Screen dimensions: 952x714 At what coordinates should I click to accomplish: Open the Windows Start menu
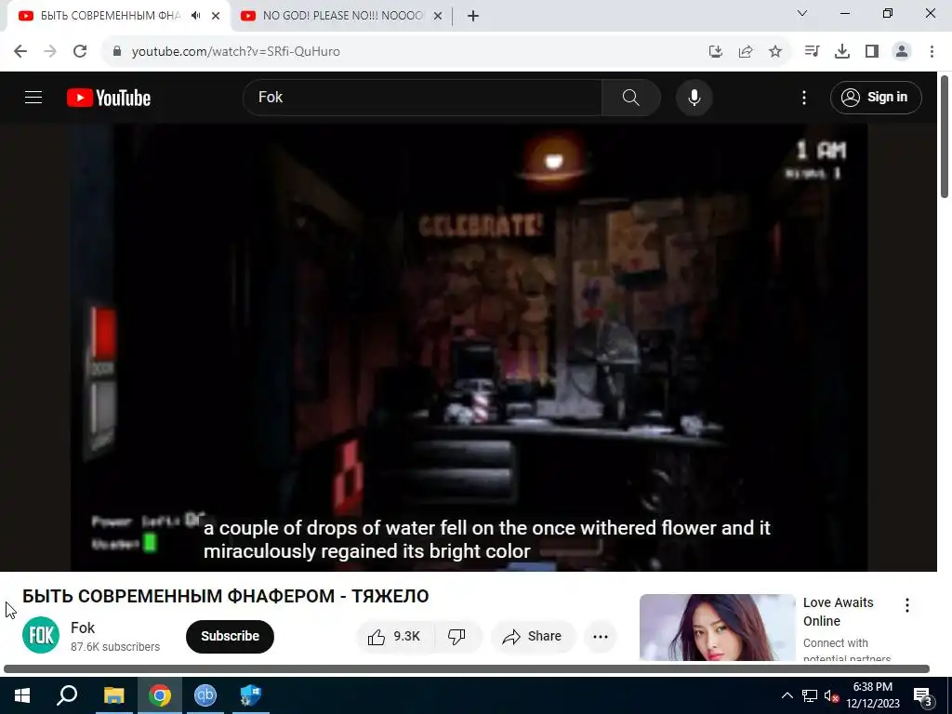22,695
